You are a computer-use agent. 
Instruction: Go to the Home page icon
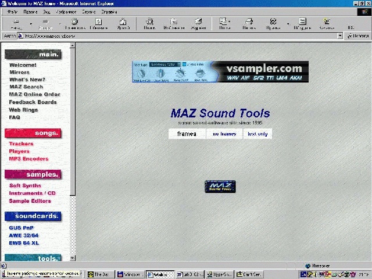(x=123, y=24)
